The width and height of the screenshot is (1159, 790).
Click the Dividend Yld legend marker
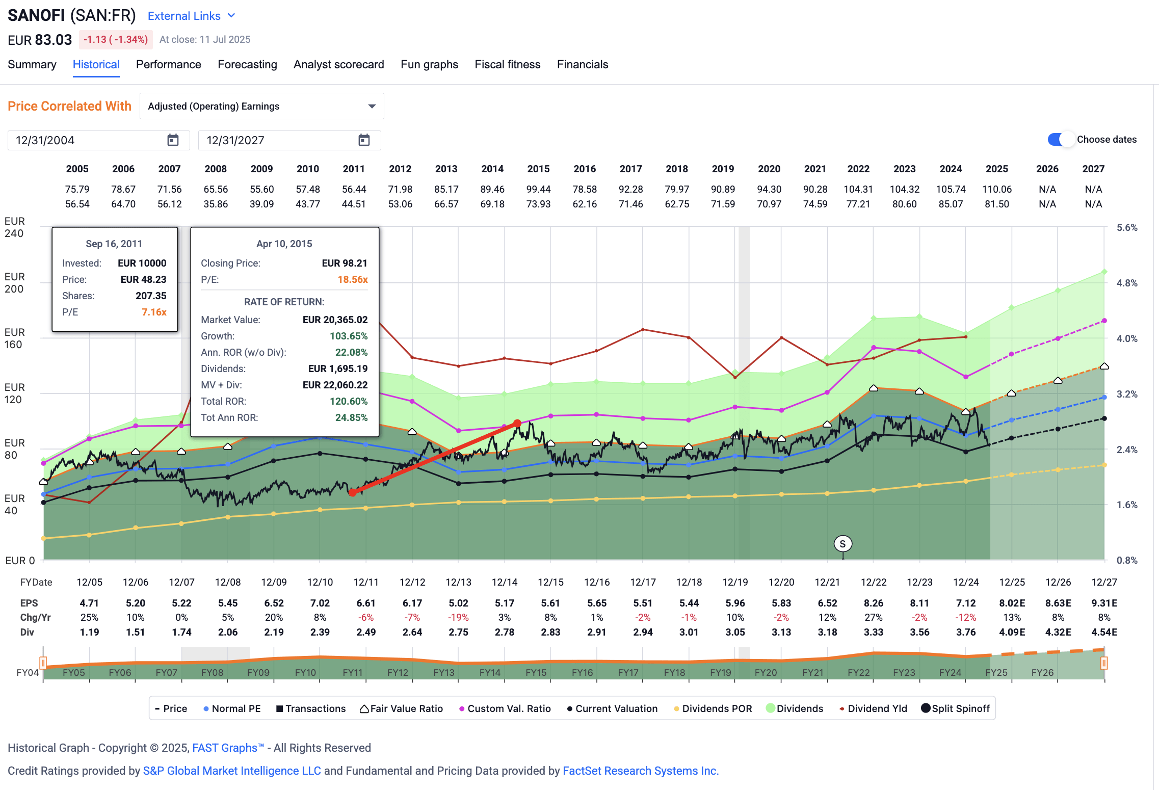point(841,708)
